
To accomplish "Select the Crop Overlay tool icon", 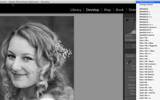I will pos(128,46).
